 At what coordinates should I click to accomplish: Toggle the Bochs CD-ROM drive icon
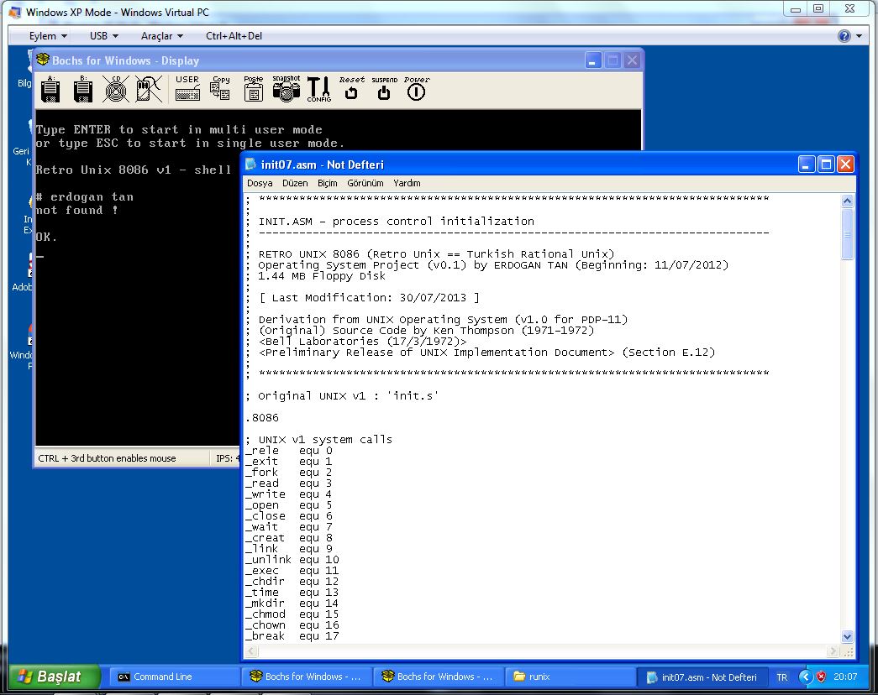click(x=116, y=89)
